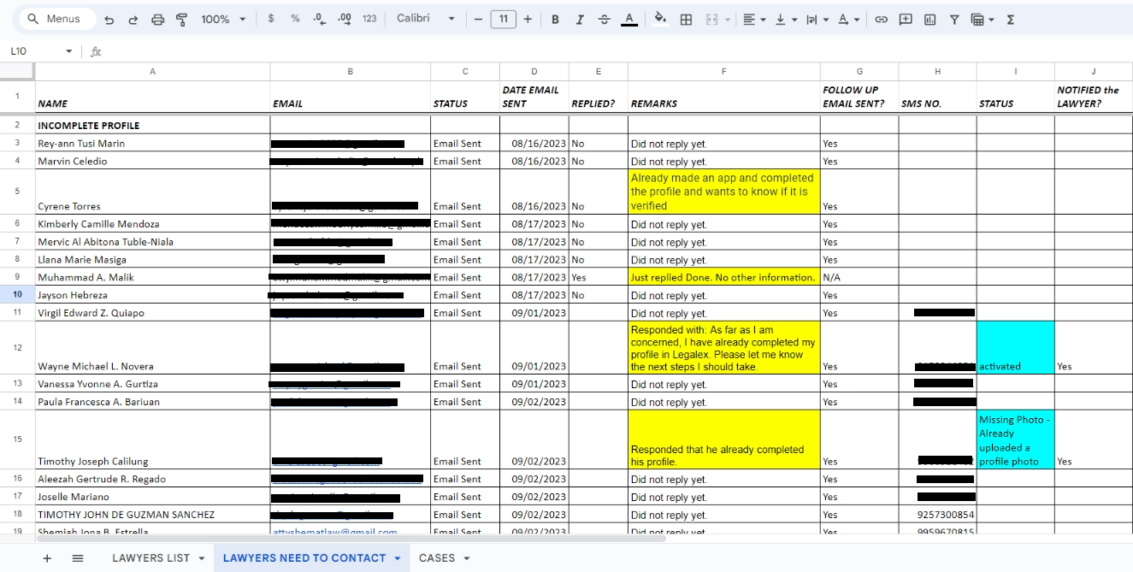Click the 'Responded that he already completed' cell
This screenshot has height=572, width=1133.
point(723,439)
